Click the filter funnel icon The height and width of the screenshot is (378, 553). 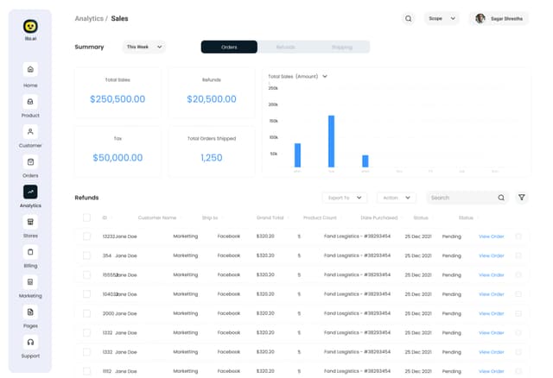[x=522, y=198]
